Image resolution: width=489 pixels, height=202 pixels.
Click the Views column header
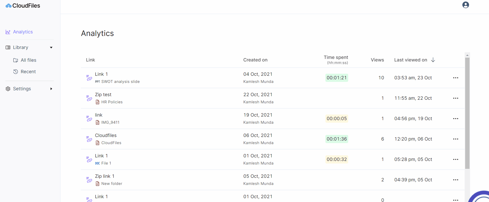[377, 60]
